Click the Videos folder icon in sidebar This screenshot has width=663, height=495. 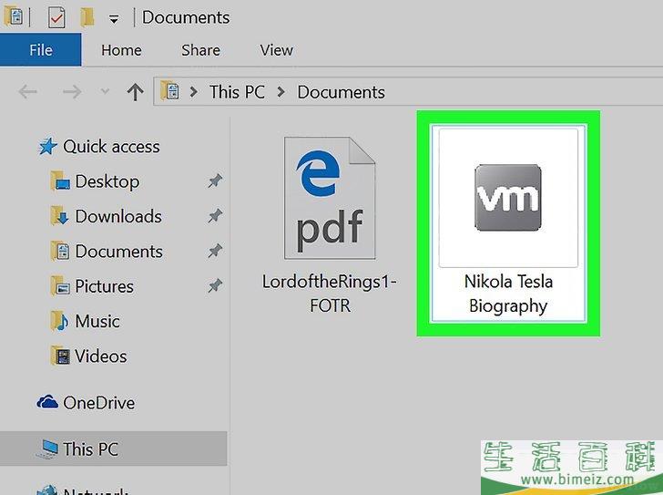(60, 356)
